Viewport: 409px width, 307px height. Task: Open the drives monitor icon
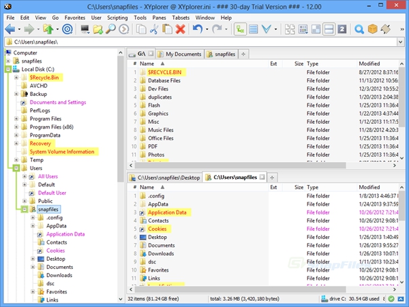(x=85, y=29)
